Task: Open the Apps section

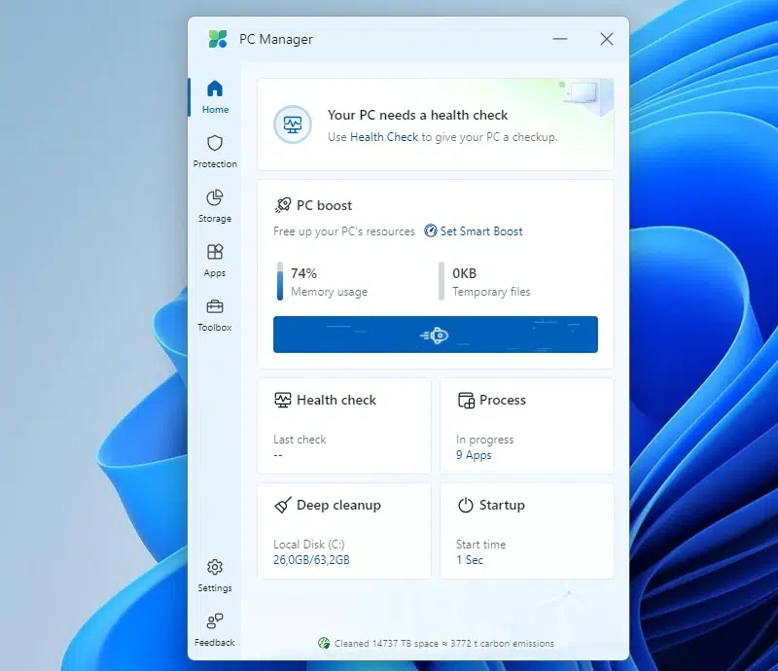Action: click(215, 260)
